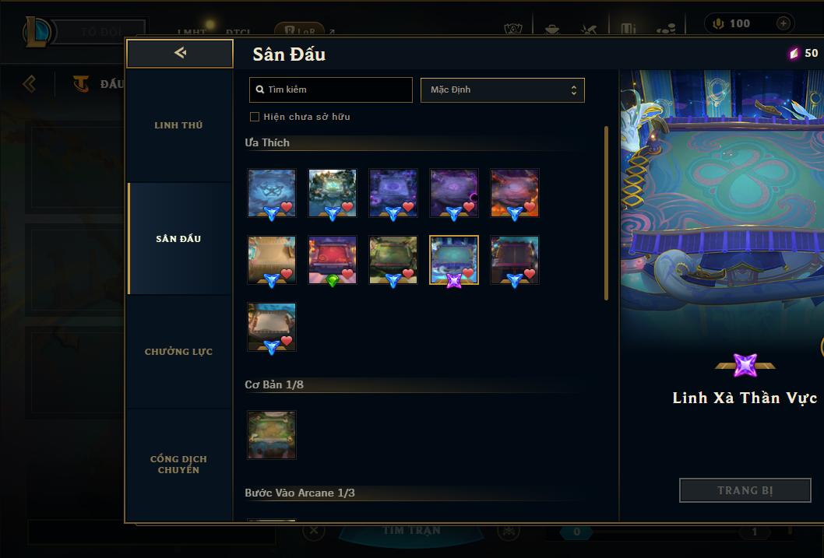The image size is (824, 558).
Task: Click the heart on the second favorite arena
Action: [347, 207]
